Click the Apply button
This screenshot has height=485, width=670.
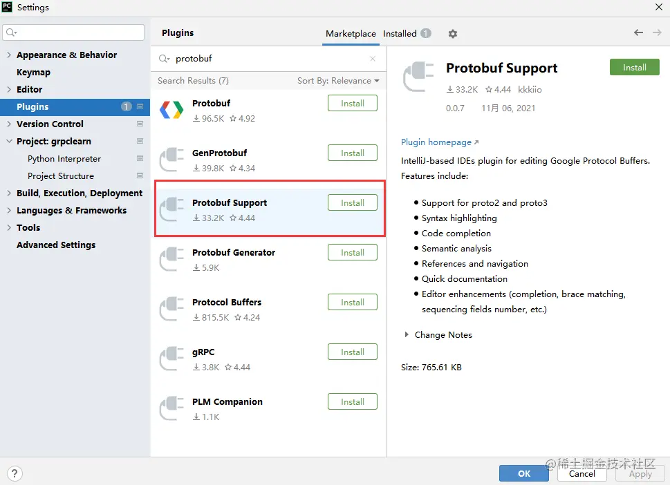pos(640,473)
